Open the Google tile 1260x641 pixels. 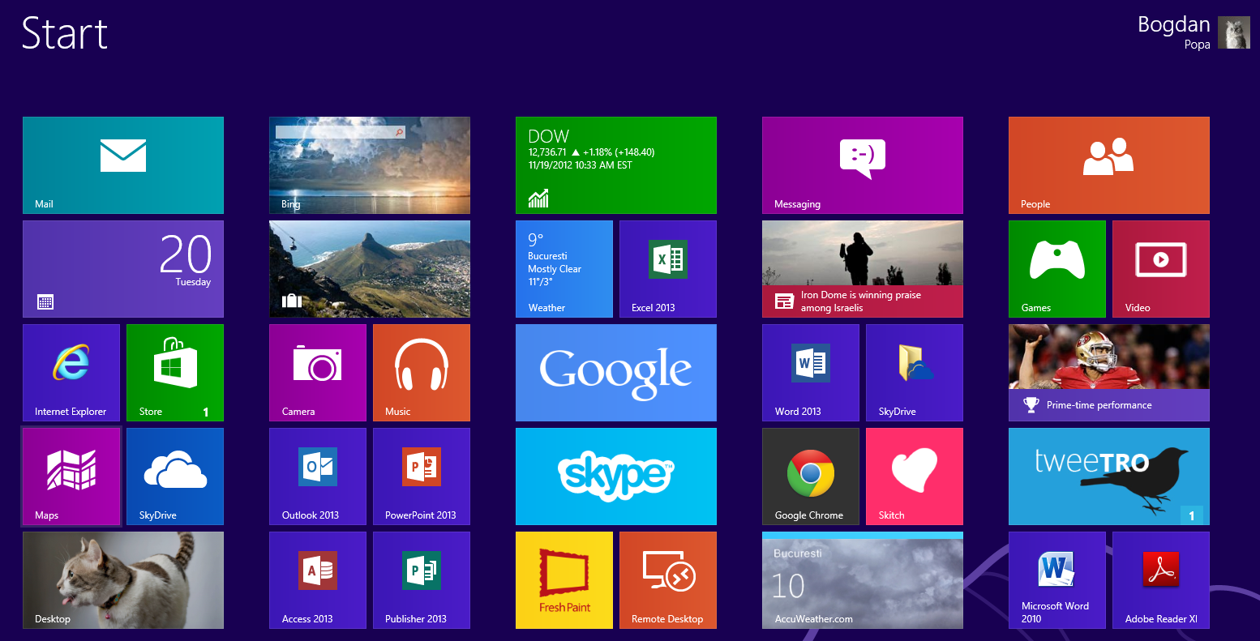[616, 373]
